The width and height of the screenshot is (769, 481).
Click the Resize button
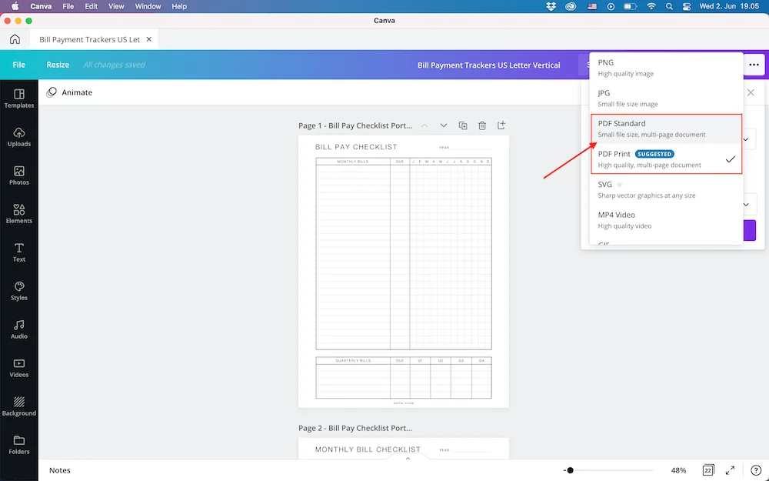(57, 65)
